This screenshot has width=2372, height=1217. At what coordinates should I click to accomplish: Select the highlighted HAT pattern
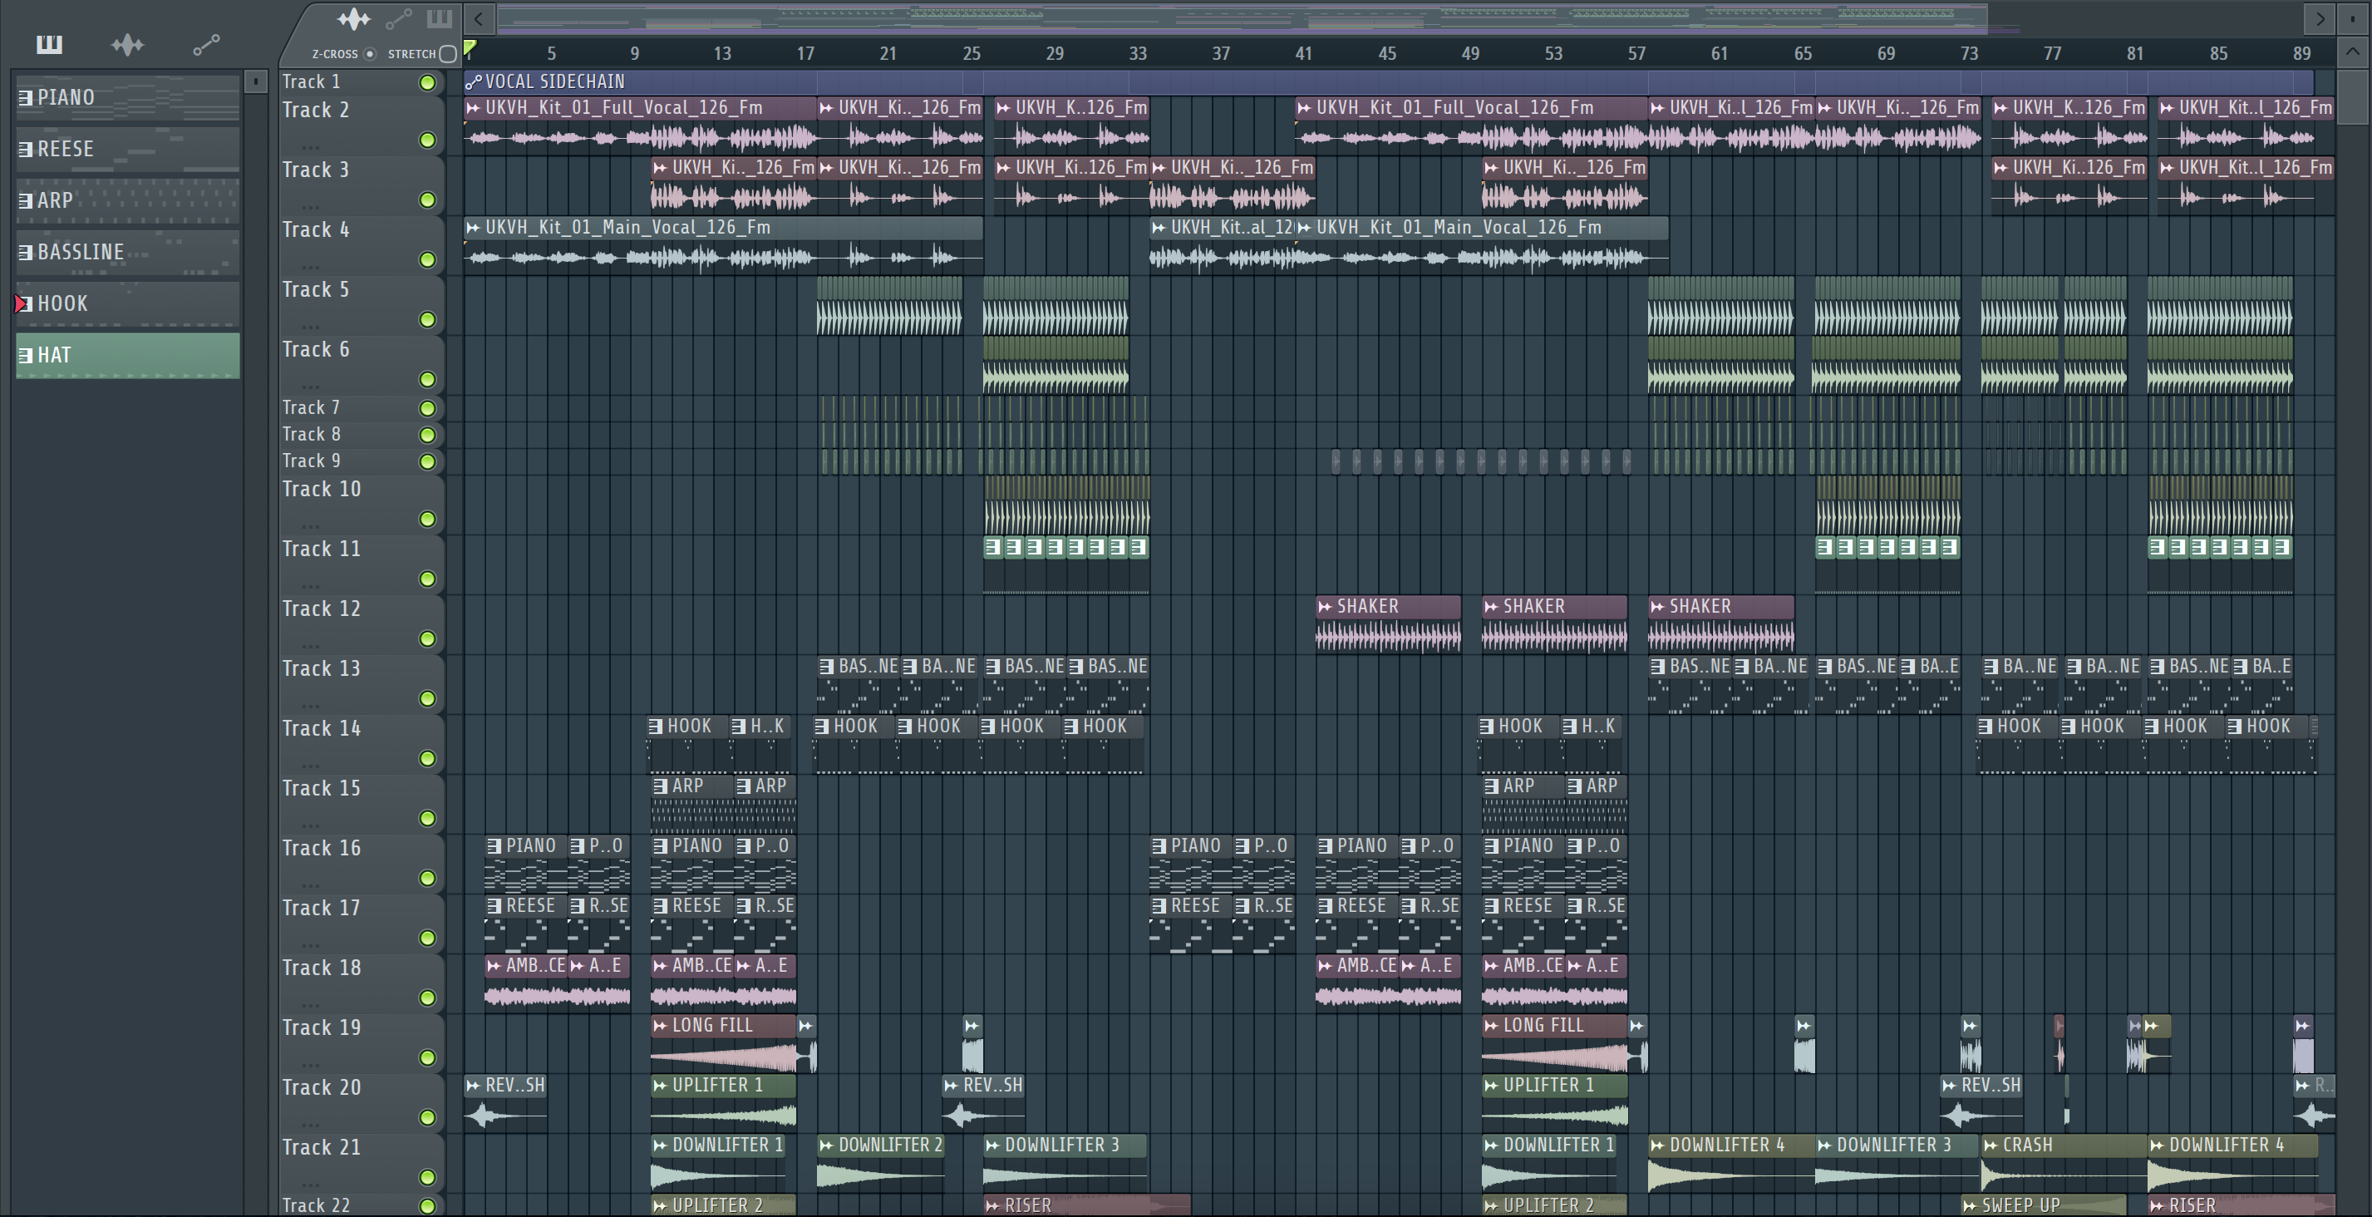pyautogui.click(x=128, y=356)
